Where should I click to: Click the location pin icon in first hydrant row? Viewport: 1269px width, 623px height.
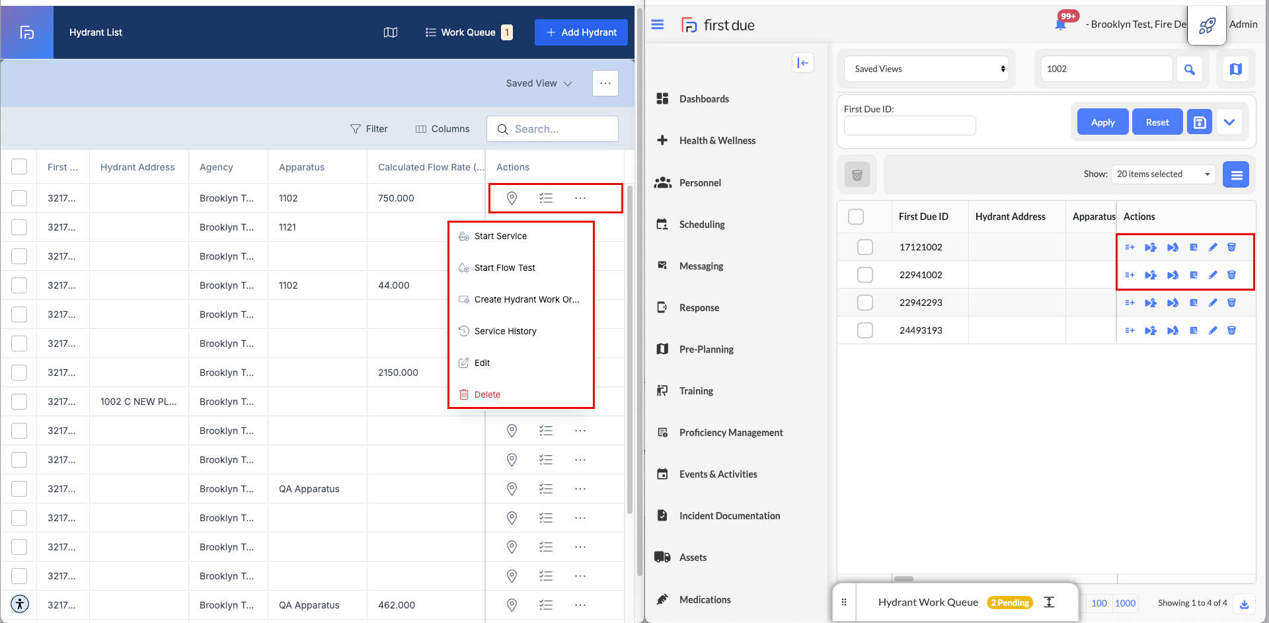[512, 198]
